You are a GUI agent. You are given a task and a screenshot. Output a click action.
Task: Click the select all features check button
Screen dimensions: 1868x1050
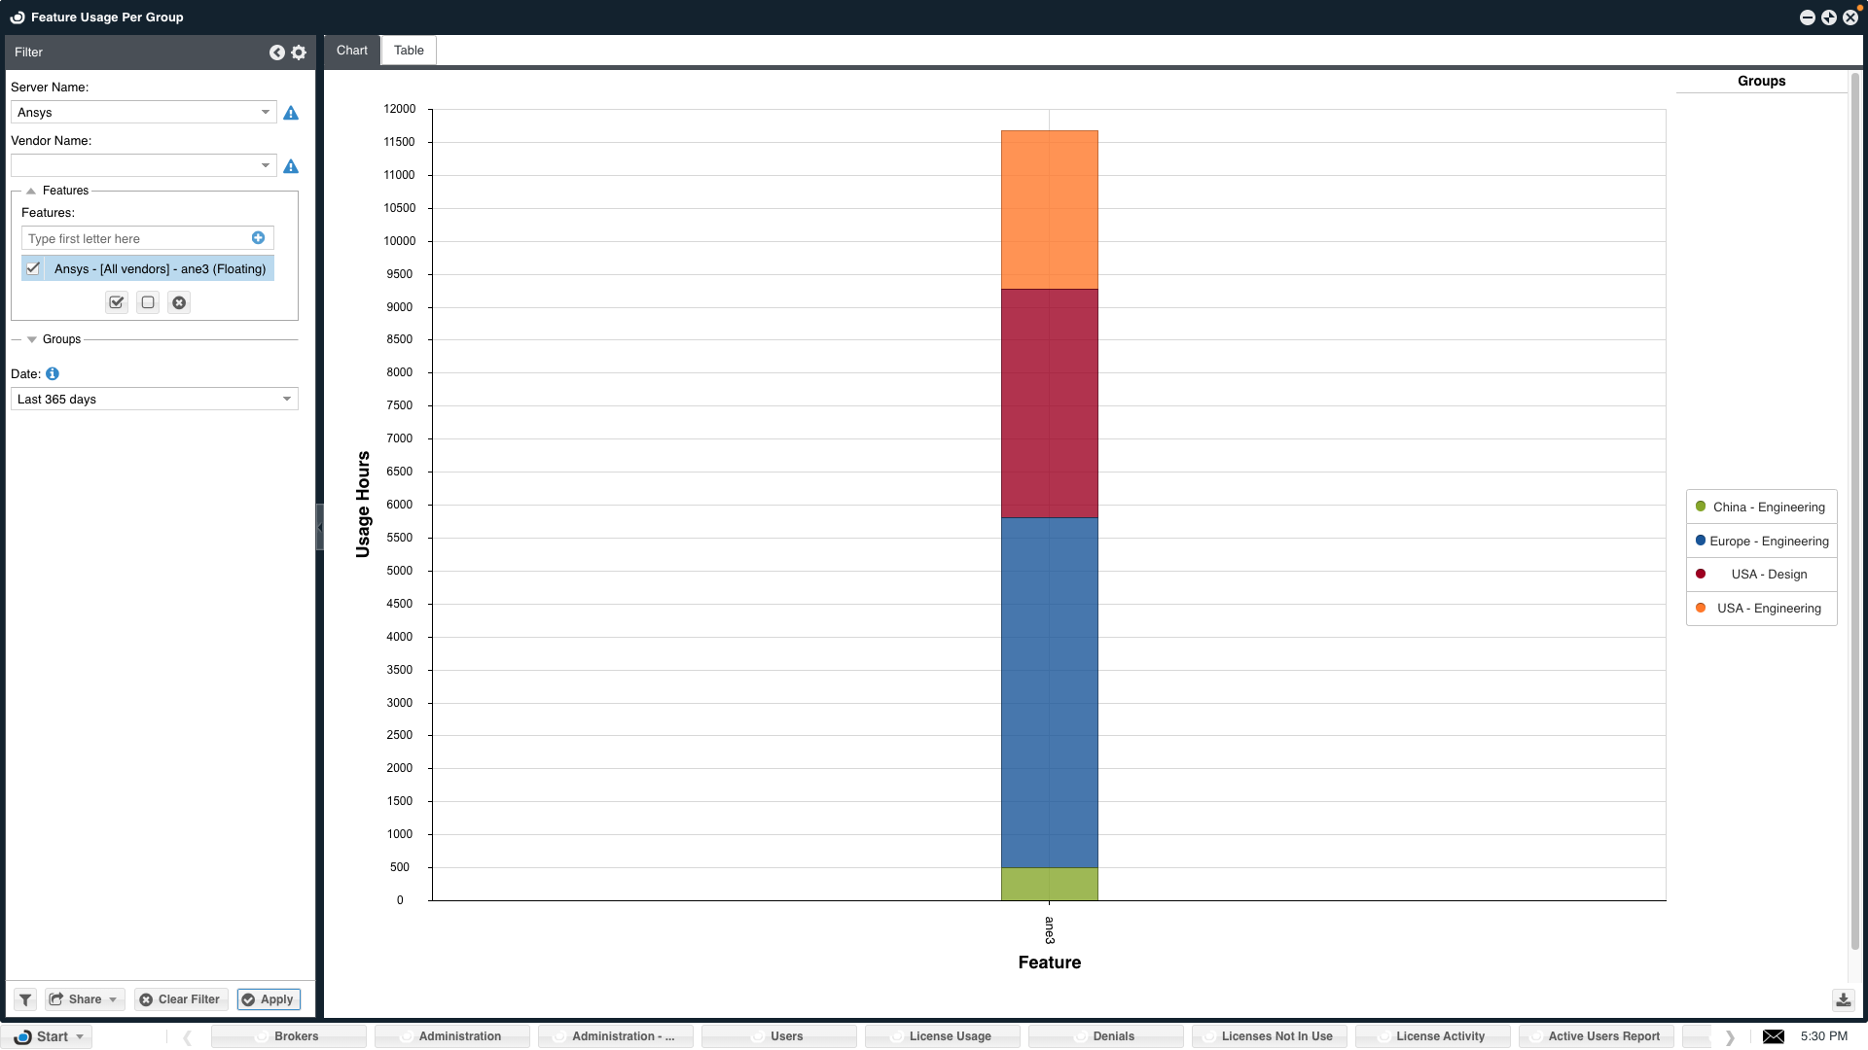pyautogui.click(x=117, y=302)
